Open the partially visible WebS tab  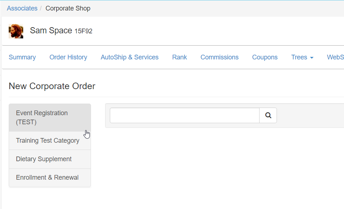pos(335,57)
